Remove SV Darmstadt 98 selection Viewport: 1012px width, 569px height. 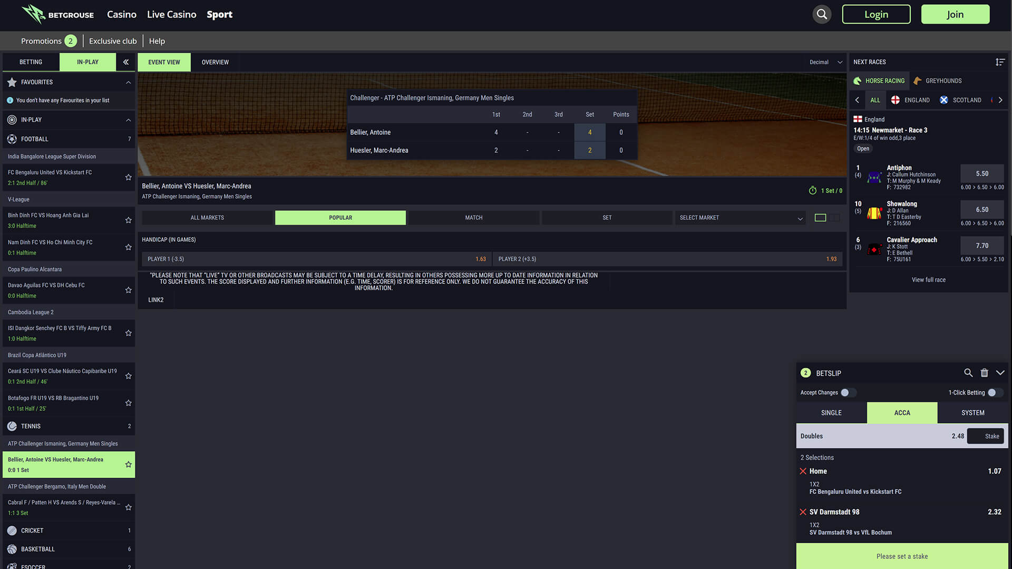click(x=803, y=512)
